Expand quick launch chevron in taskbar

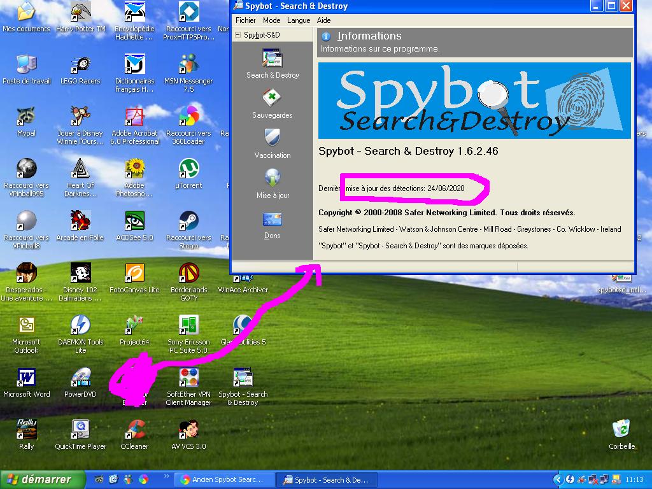tap(166, 476)
